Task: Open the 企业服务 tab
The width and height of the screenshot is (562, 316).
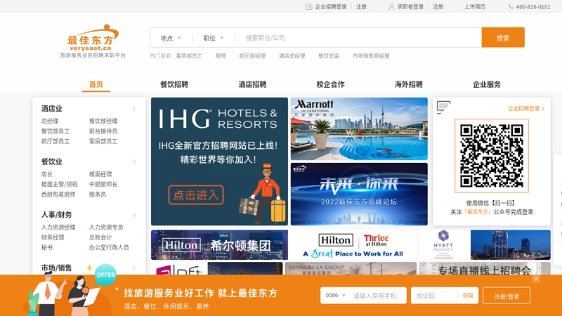Action: coord(487,84)
